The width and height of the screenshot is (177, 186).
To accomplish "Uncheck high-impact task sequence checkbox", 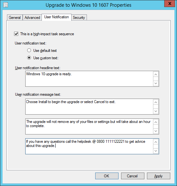I will [x=16, y=34].
